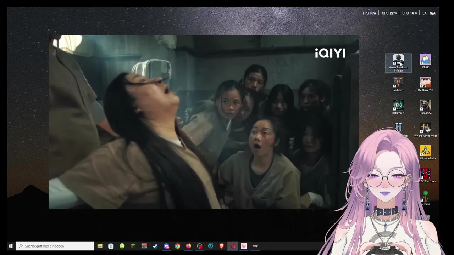The image size is (454, 255).
Task: Select the Valheim desktop icon
Action: (398, 85)
